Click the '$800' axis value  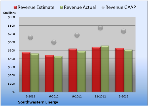pos(11,26)
